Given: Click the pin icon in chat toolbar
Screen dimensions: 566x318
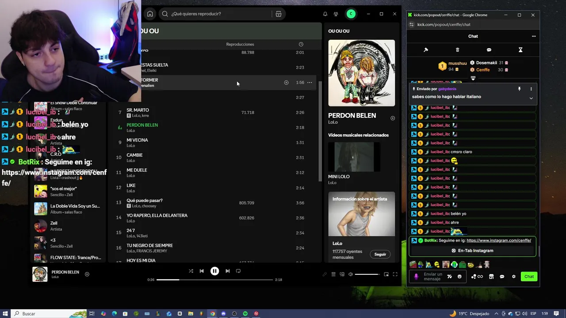Looking at the screenshot, I should [x=426, y=50].
